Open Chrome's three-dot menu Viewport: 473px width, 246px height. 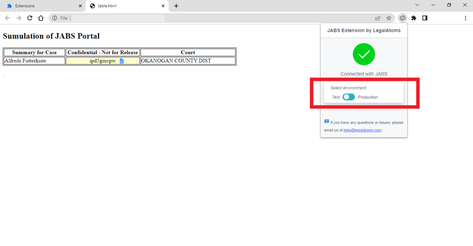point(466,18)
